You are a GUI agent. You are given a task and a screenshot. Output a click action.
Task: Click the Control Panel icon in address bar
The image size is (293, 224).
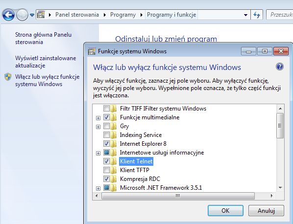click(41, 15)
